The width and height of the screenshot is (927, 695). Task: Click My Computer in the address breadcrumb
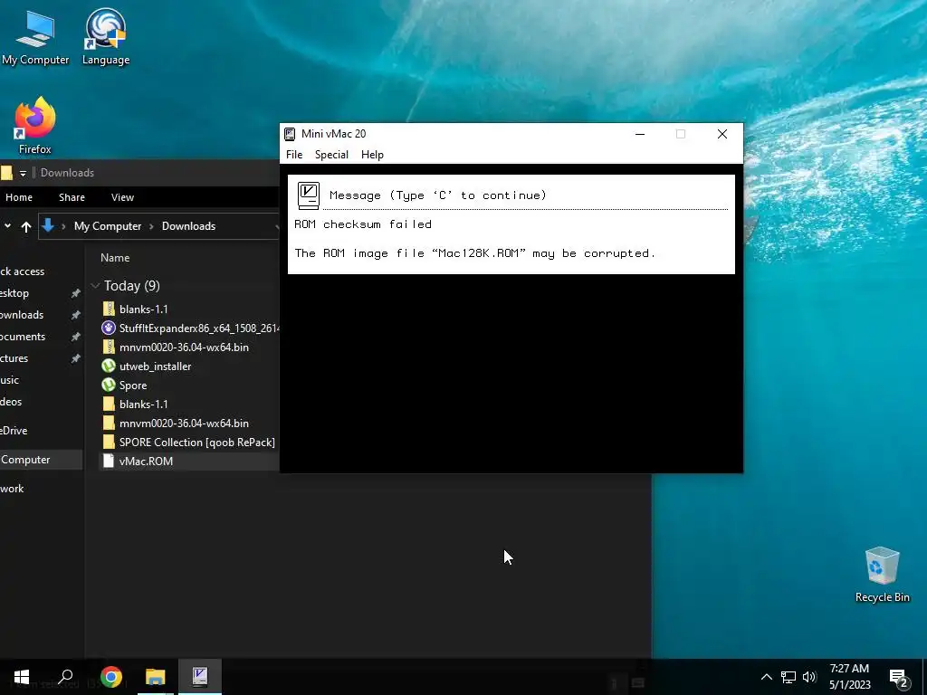pos(108,226)
